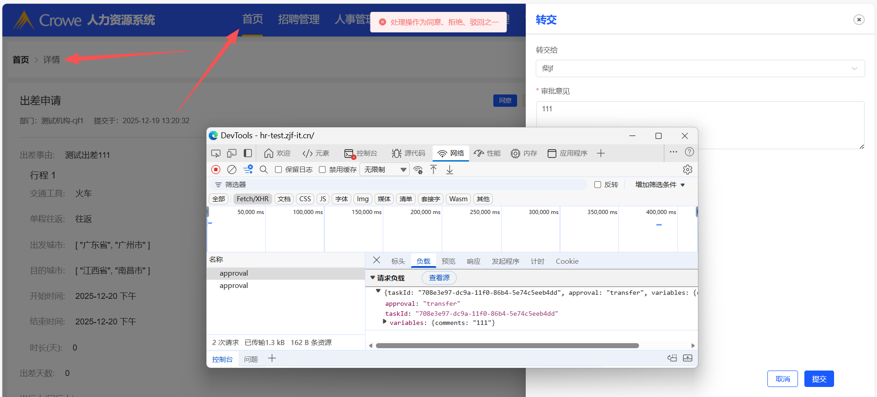877x397 pixels.
Task: Click the inspect element picker icon
Action: click(x=216, y=153)
